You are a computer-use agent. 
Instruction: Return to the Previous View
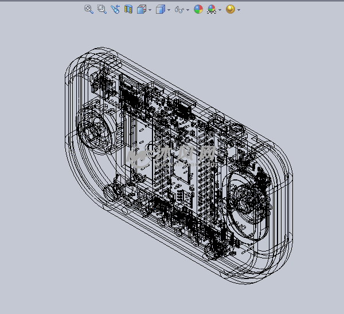click(115, 9)
